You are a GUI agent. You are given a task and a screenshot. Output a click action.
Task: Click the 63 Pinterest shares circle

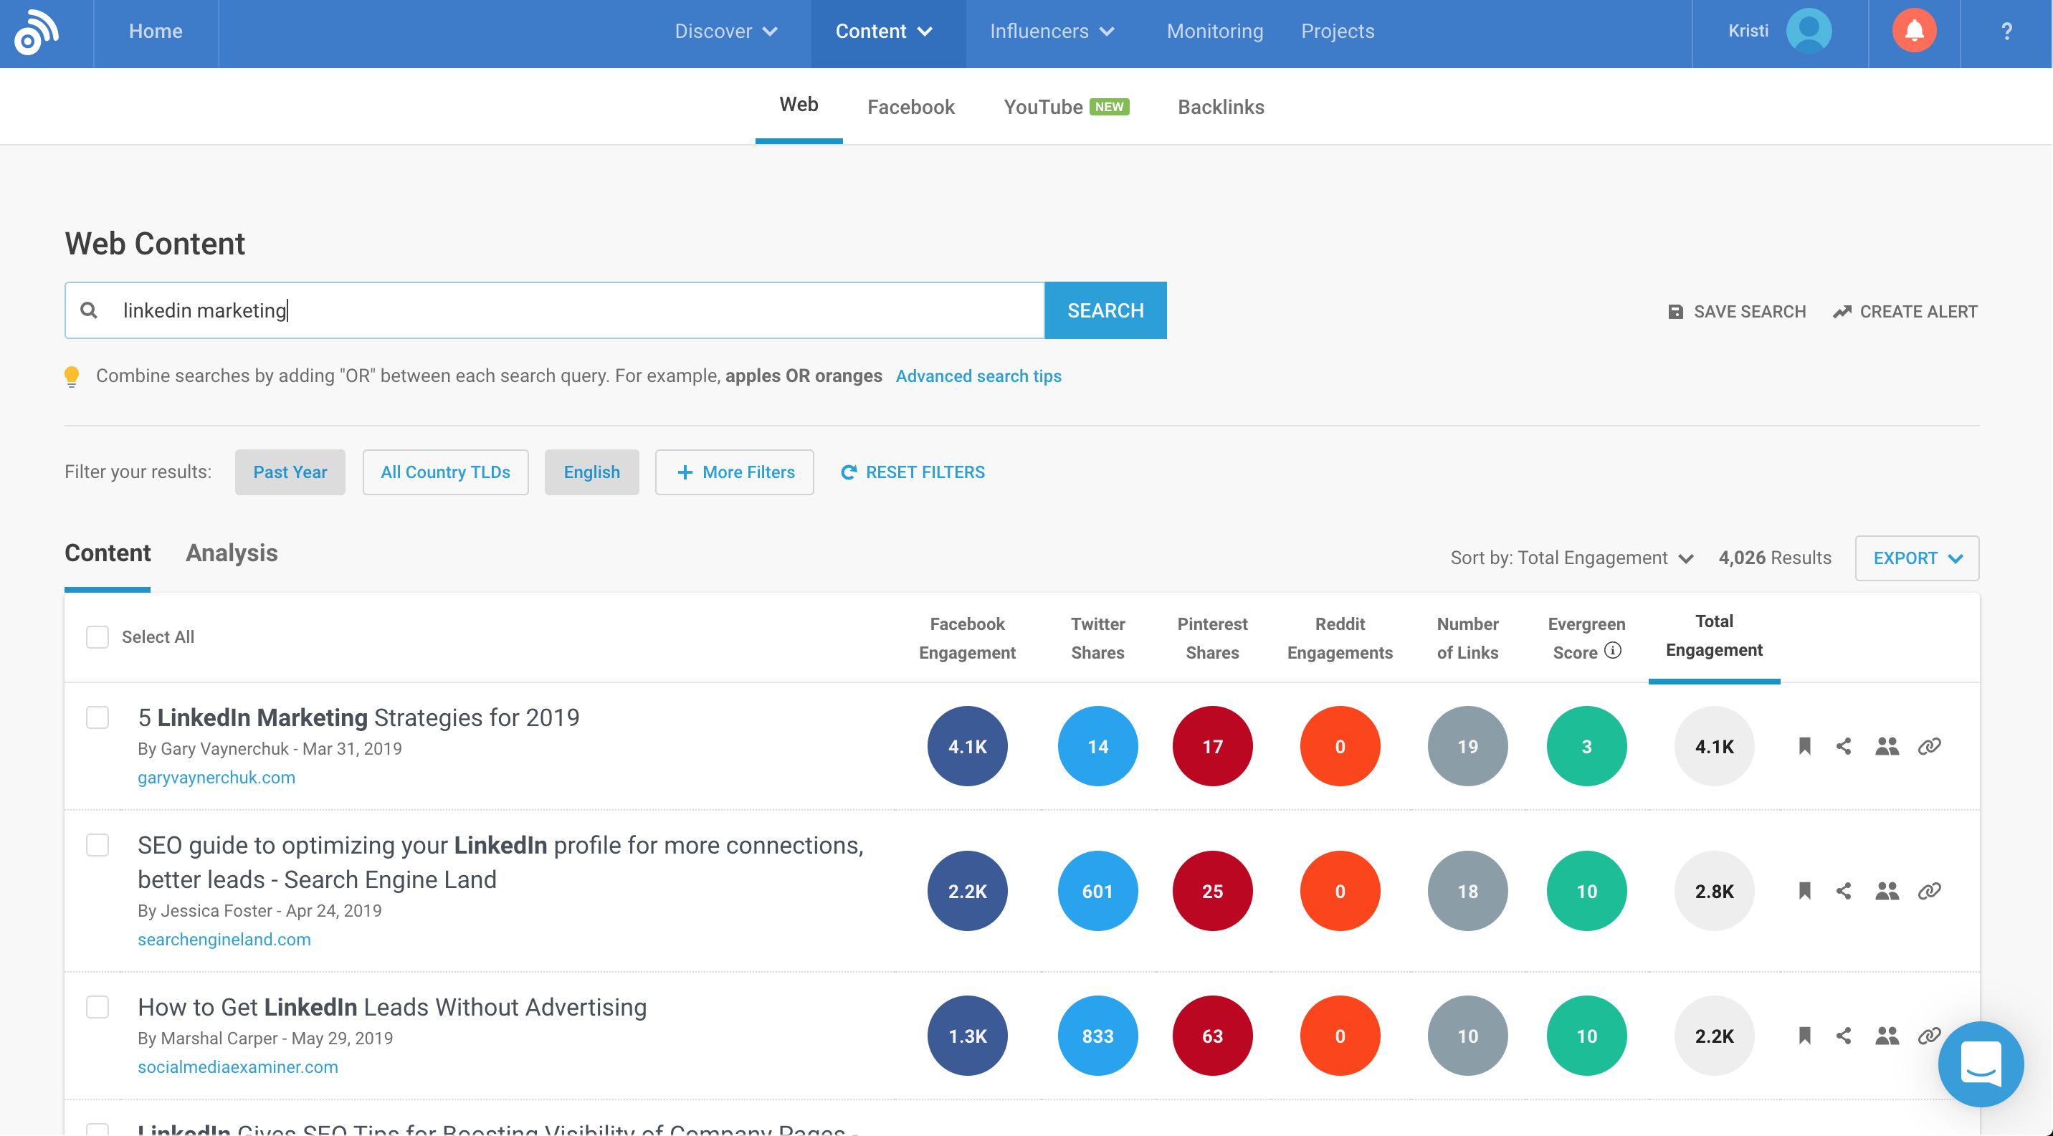point(1212,1036)
